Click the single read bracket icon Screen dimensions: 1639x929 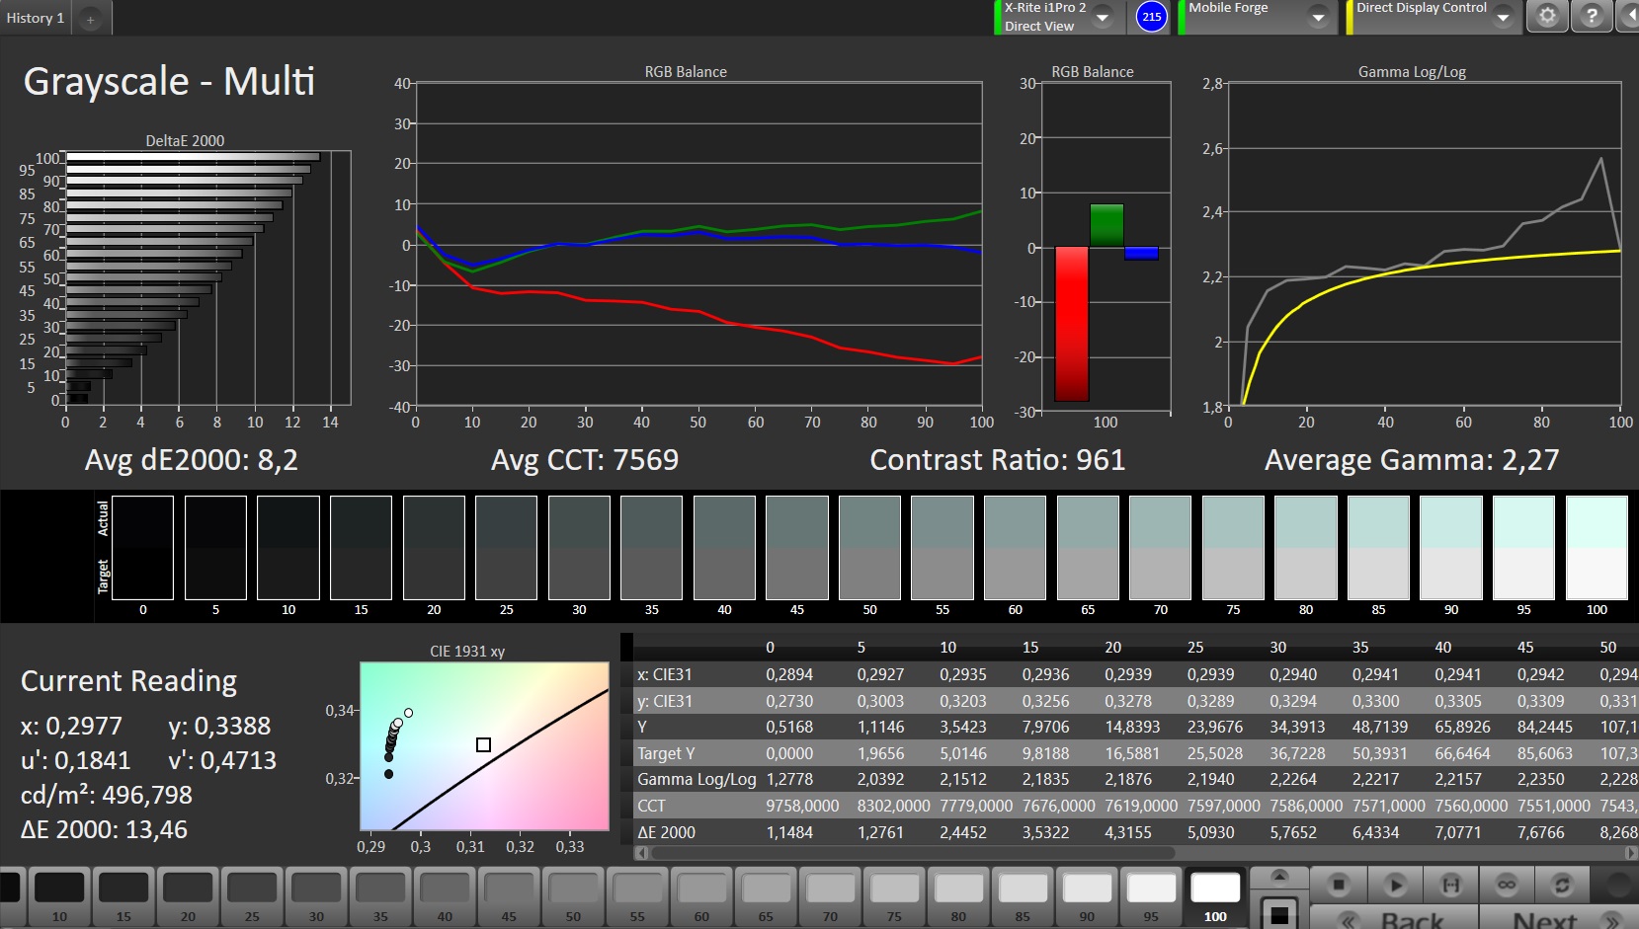[1450, 885]
